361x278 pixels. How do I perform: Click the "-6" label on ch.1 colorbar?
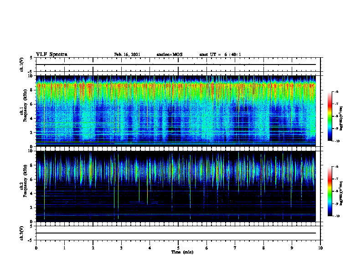pos(336,92)
